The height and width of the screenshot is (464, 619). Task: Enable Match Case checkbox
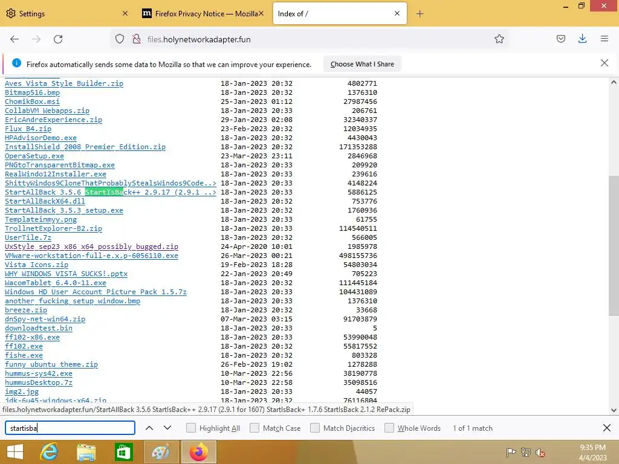point(254,428)
